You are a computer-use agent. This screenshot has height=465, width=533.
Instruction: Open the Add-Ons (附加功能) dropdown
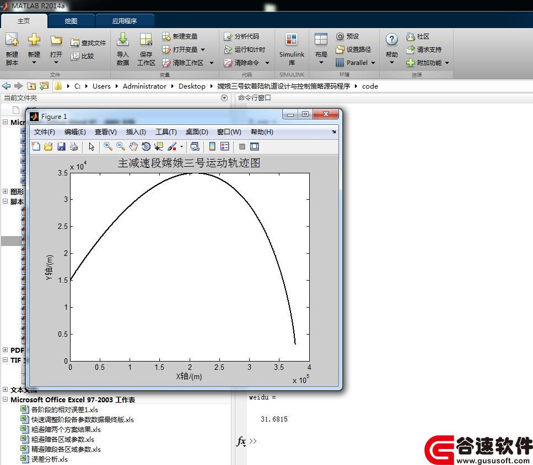point(447,63)
